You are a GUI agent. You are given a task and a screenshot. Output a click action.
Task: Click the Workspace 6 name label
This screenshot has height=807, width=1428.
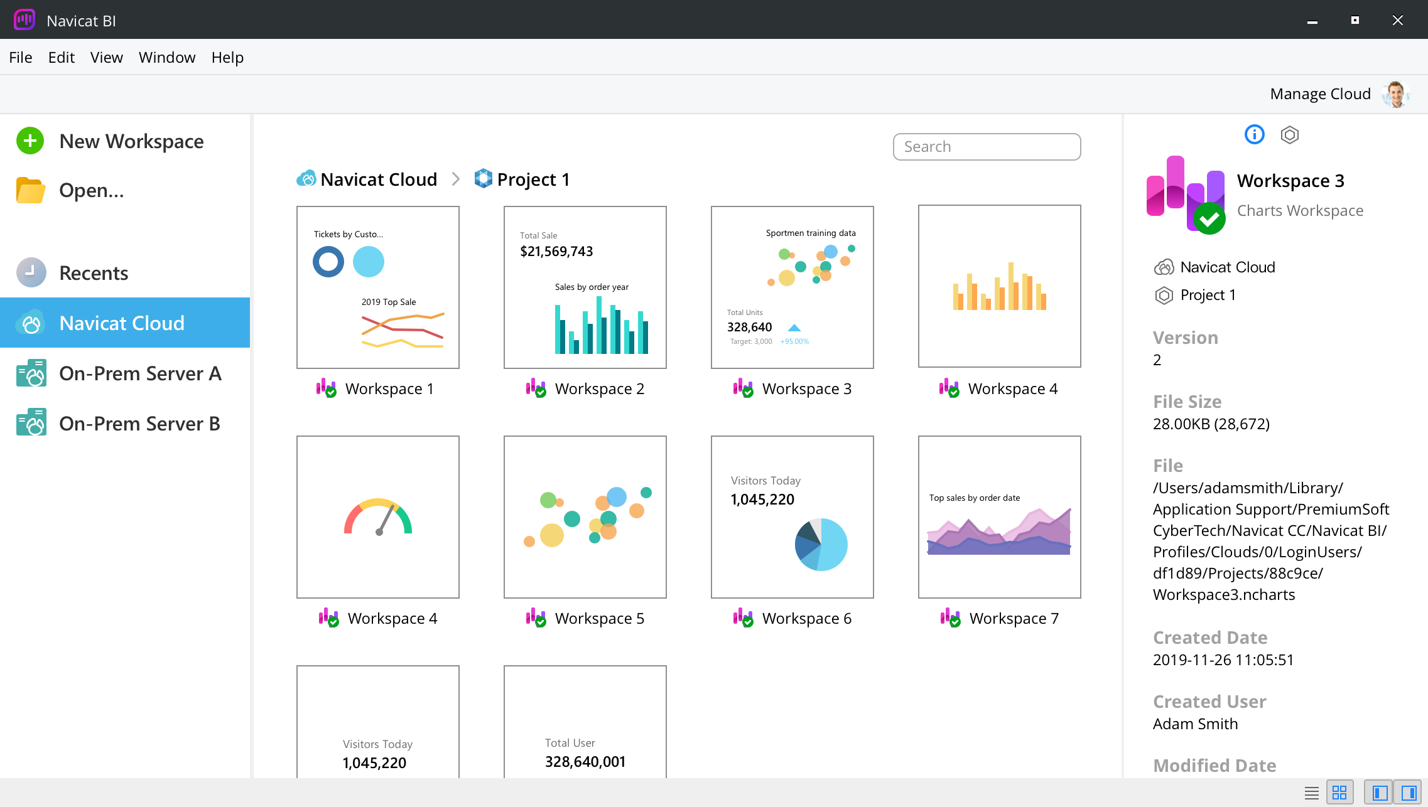(x=806, y=618)
